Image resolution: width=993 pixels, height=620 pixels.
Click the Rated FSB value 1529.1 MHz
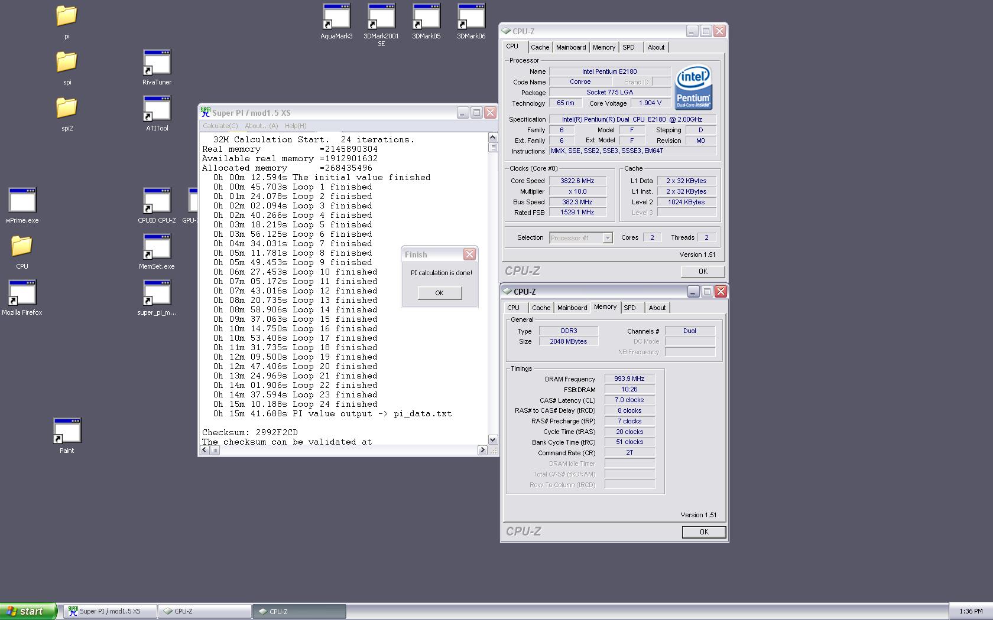tap(578, 213)
